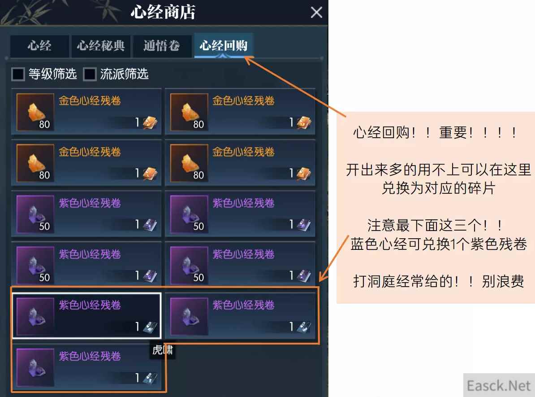535x397 pixels.
Task: Click the gold fragment icon in top-right item
Action: tap(189, 112)
